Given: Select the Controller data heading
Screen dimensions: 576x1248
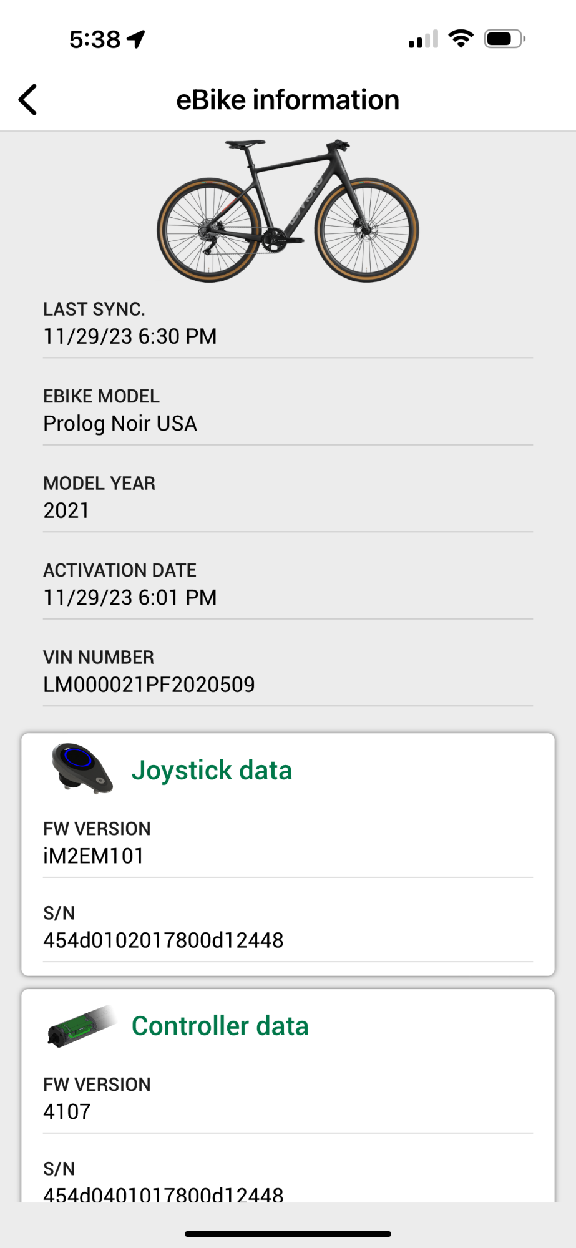Looking at the screenshot, I should (220, 1026).
